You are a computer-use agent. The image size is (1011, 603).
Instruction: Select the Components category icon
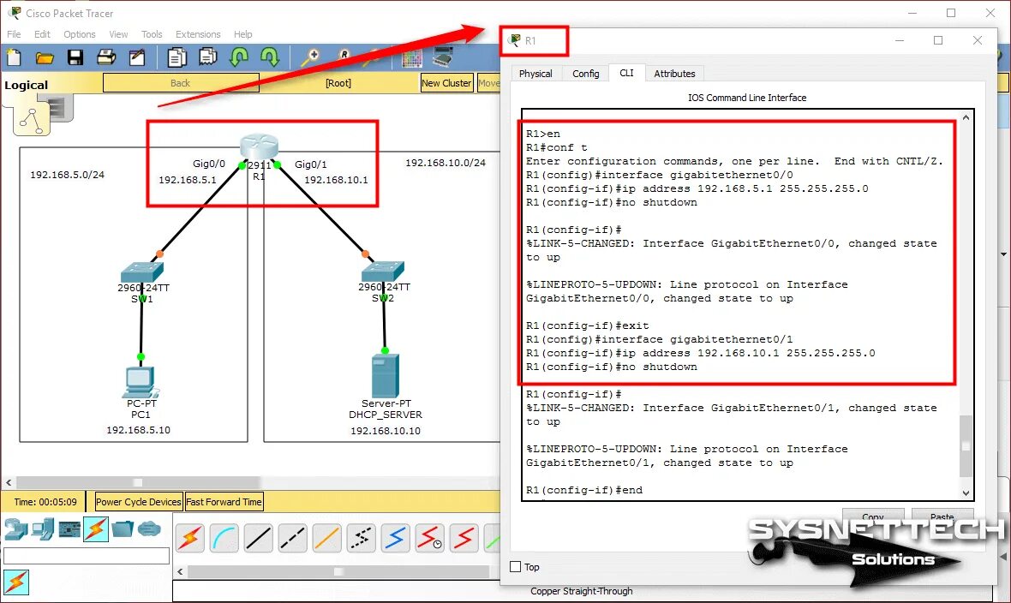click(x=69, y=529)
